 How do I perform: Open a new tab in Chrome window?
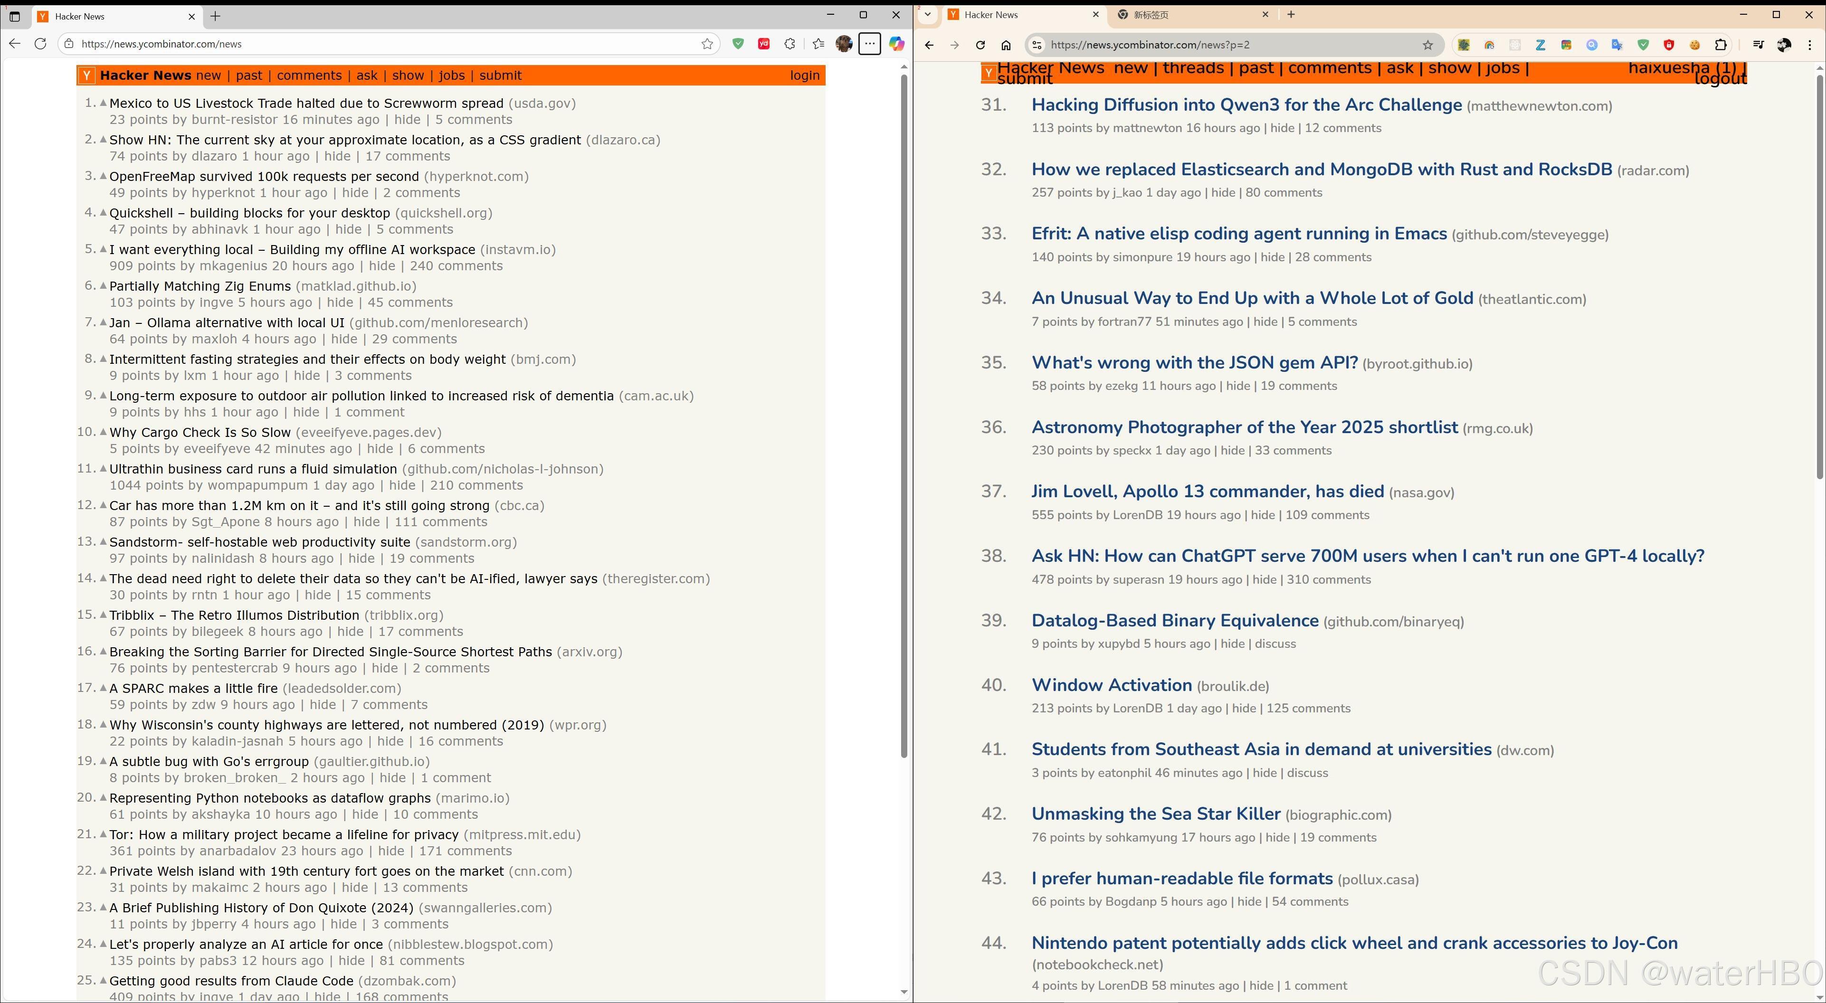click(x=1291, y=15)
